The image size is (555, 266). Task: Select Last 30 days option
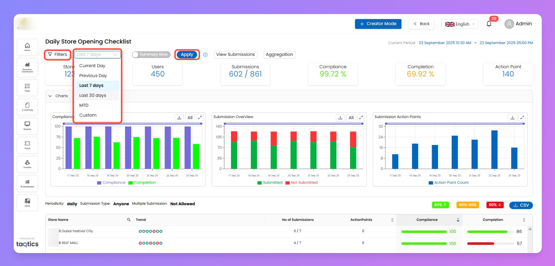93,95
